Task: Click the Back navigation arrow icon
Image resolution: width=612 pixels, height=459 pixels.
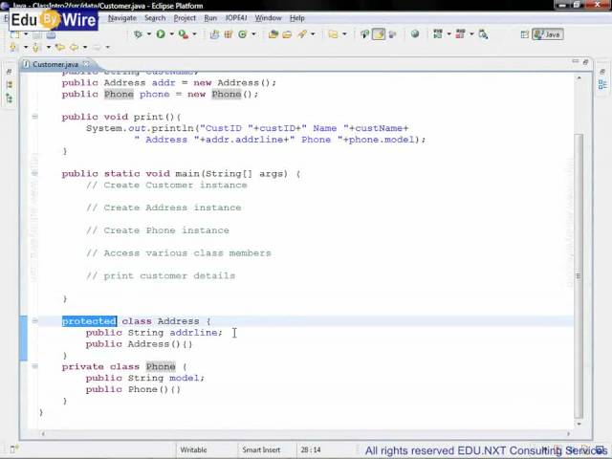Action: [x=74, y=47]
